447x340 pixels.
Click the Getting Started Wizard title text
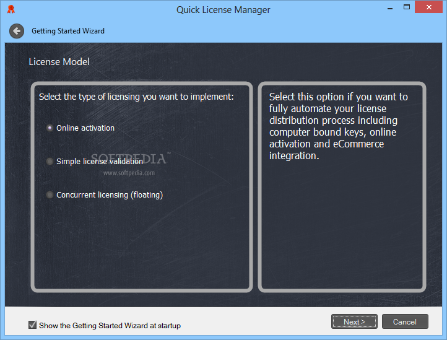68,31
